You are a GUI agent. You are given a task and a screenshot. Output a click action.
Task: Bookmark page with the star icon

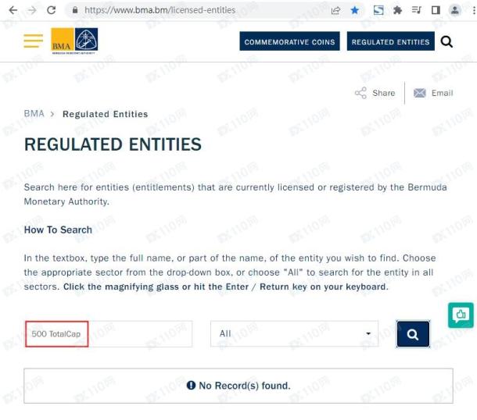(354, 10)
